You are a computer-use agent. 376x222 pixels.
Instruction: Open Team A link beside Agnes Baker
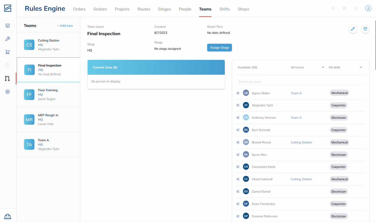tap(296, 93)
